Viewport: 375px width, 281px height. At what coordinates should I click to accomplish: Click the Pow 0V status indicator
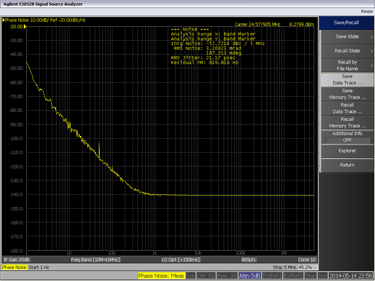227,276
